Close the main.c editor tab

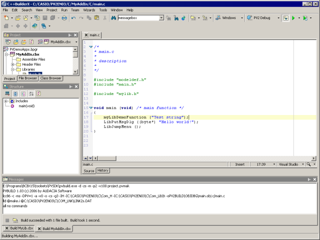(86, 35)
